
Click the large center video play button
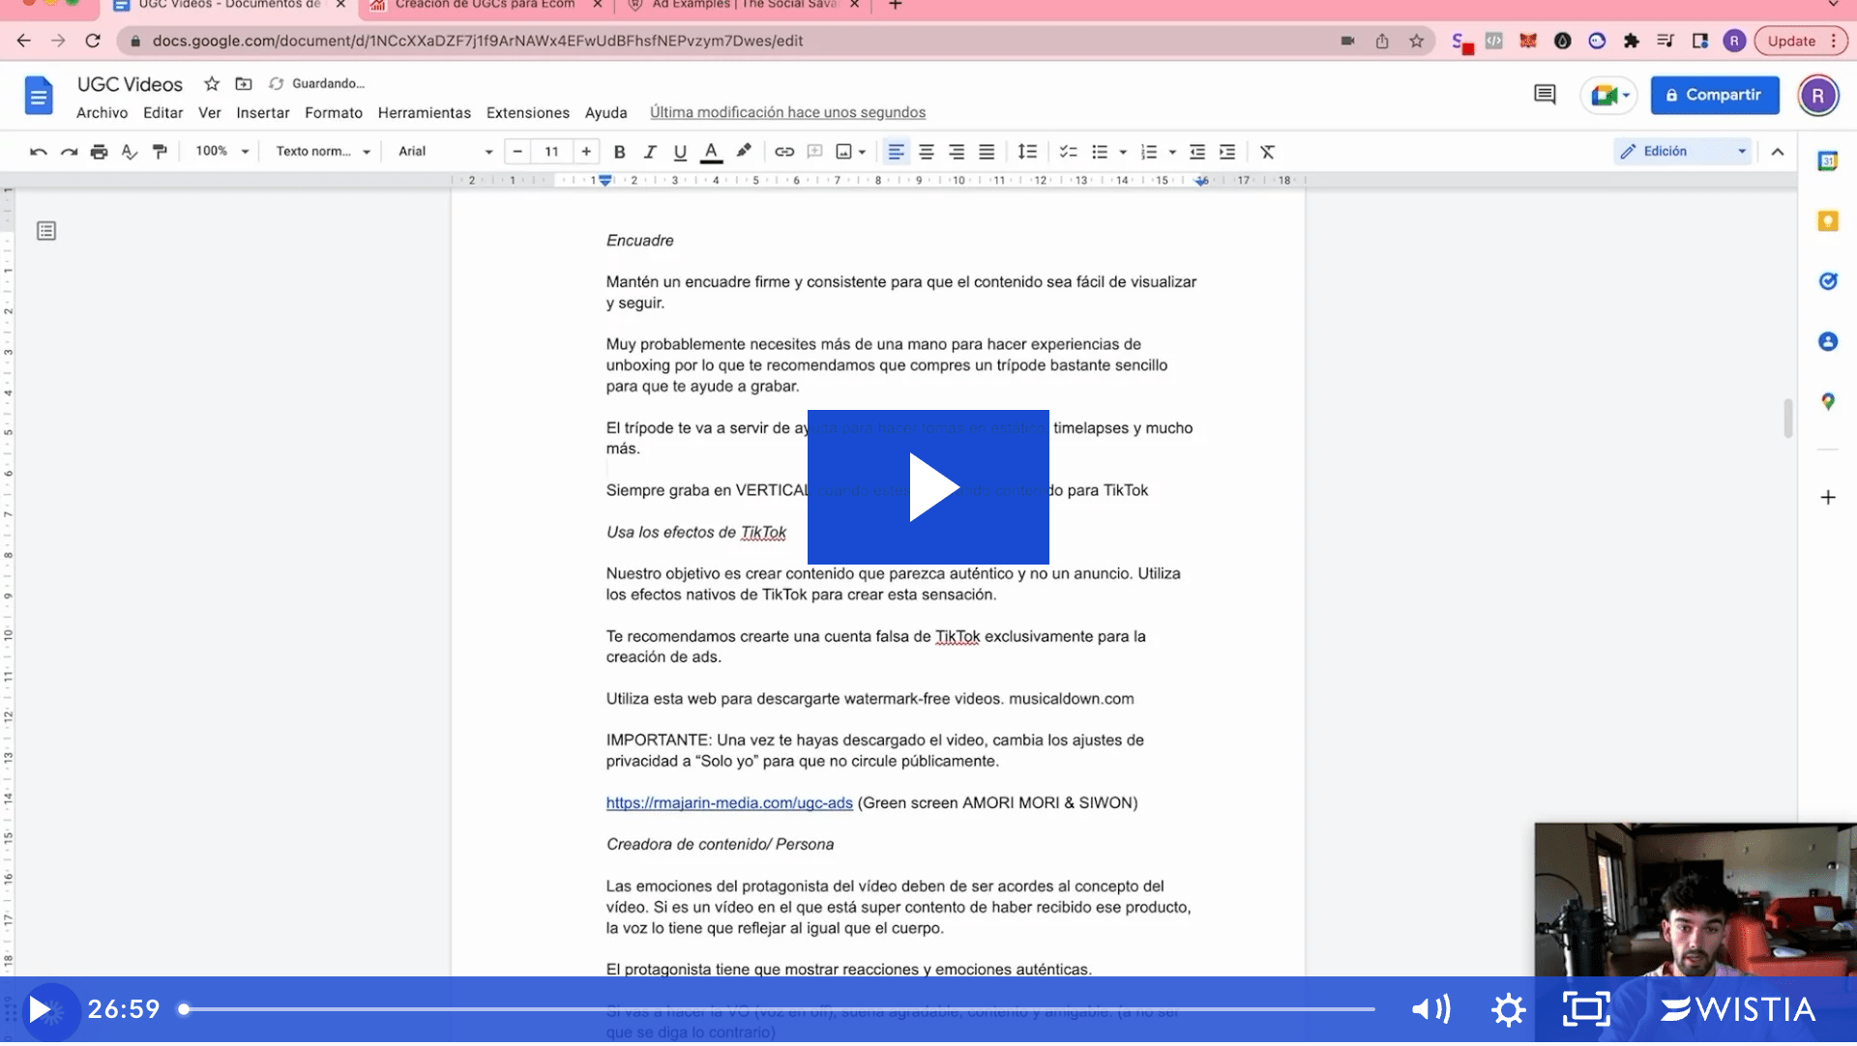(928, 487)
